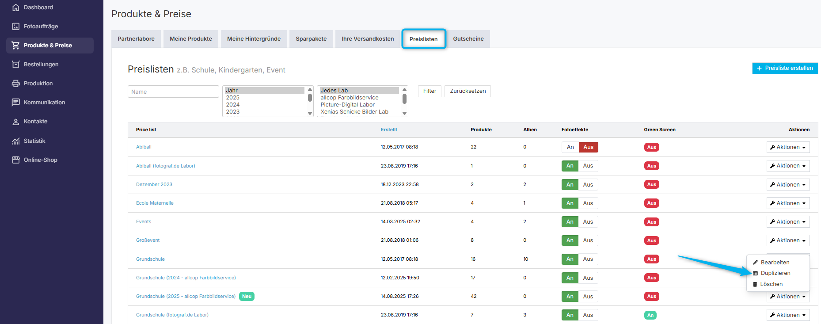Click pencil icon next to Bearbeiten
821x324 pixels.
coord(755,263)
